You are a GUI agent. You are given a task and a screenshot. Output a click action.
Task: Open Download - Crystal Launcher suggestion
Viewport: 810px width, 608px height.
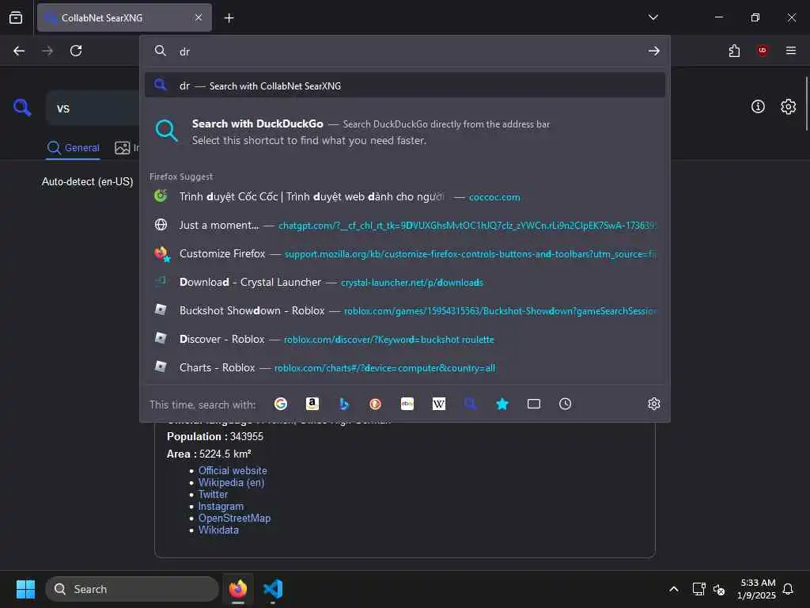[405, 282]
